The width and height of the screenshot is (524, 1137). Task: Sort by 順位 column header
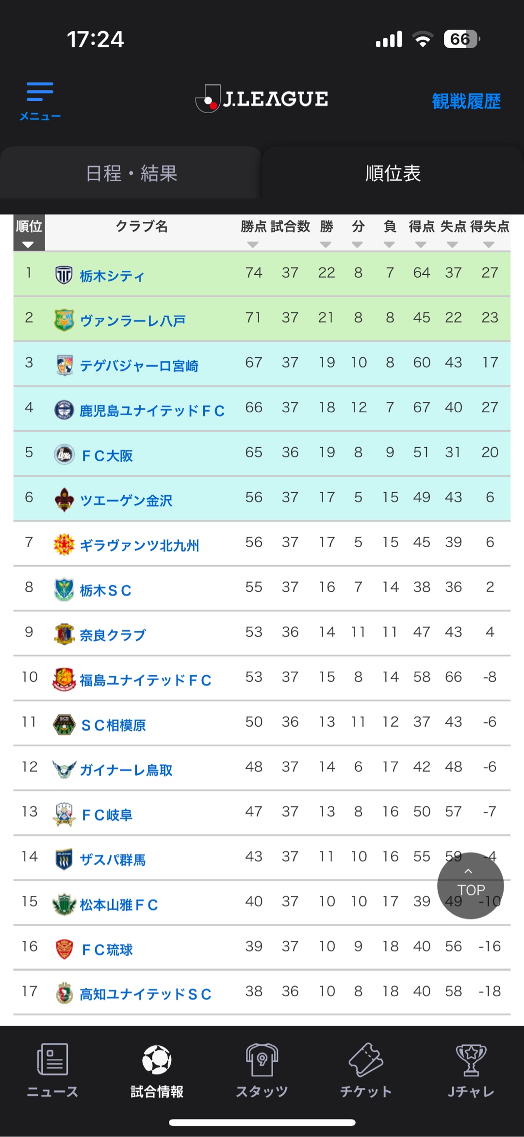[29, 233]
